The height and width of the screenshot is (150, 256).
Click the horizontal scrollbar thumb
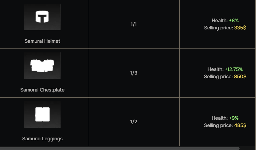pyautogui.click(x=120, y=148)
